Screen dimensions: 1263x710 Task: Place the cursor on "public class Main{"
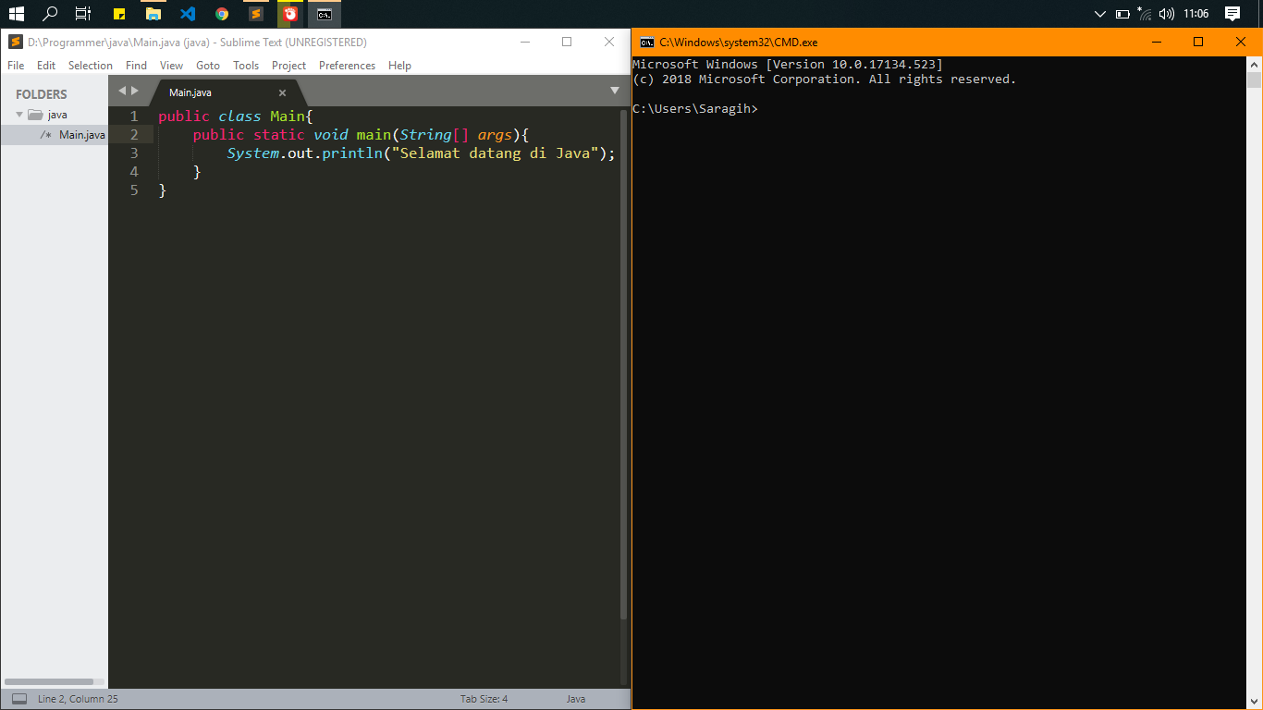[x=237, y=116]
